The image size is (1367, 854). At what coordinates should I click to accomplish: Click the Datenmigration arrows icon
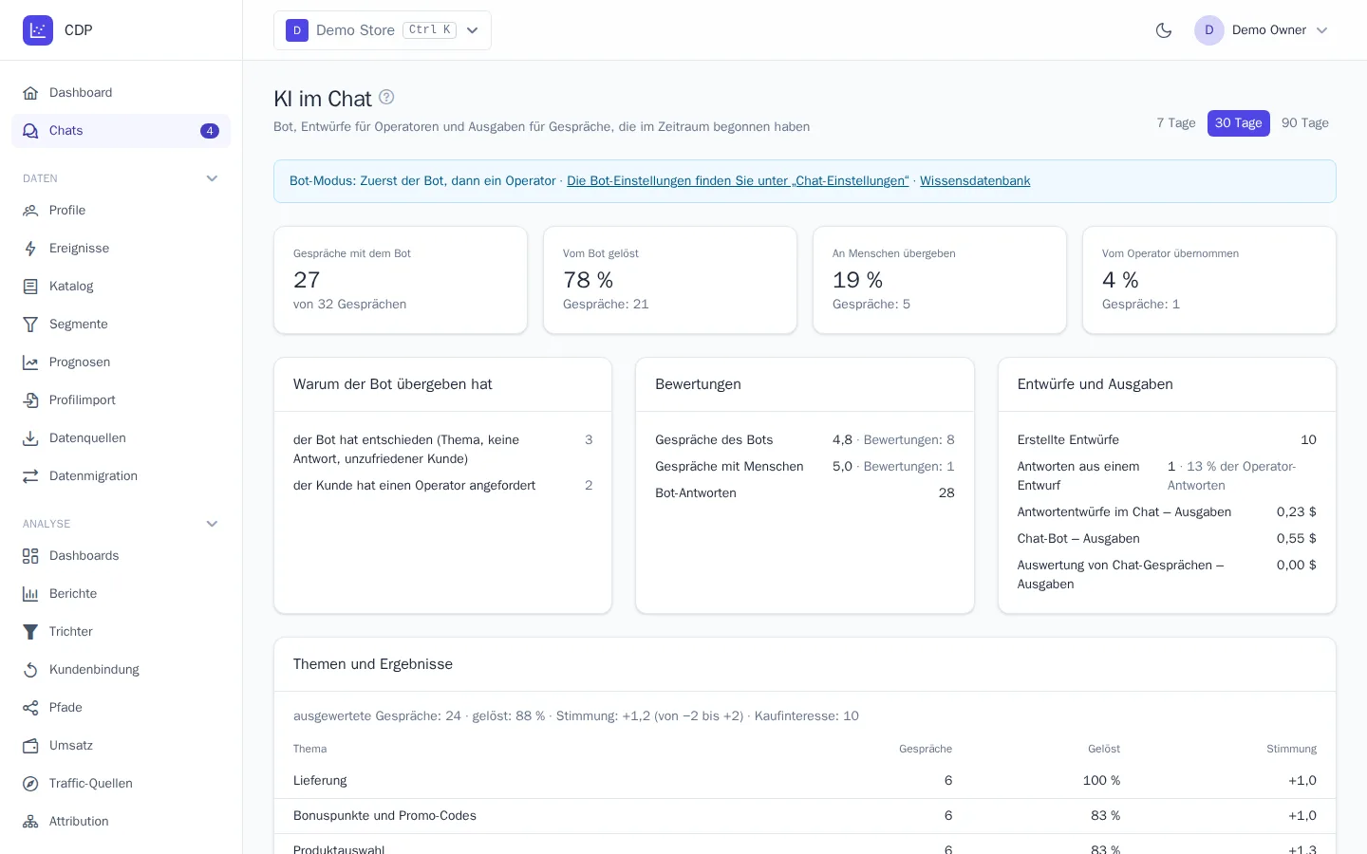click(x=30, y=476)
